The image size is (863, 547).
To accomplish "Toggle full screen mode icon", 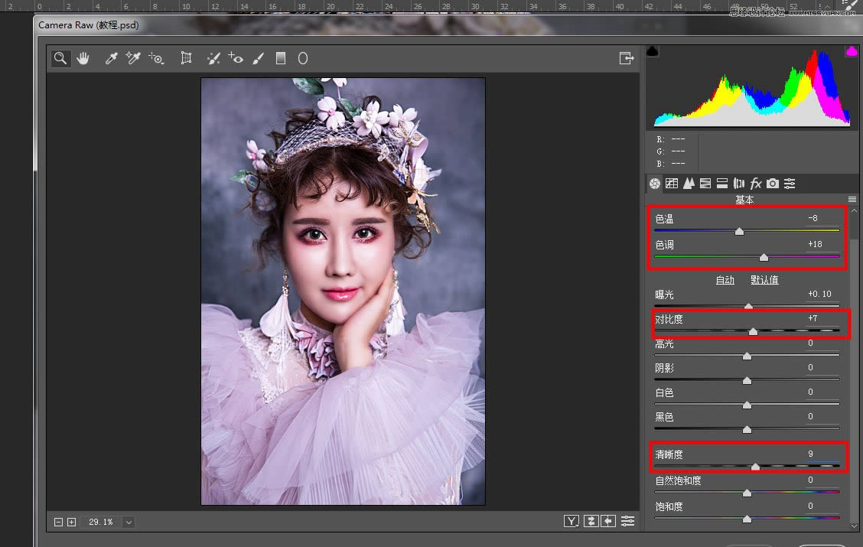I will (627, 58).
